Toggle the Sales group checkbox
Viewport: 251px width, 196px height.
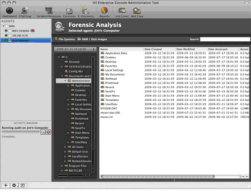(7, 26)
